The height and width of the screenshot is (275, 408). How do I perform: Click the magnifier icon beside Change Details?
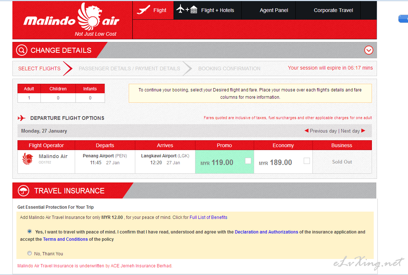coord(22,50)
